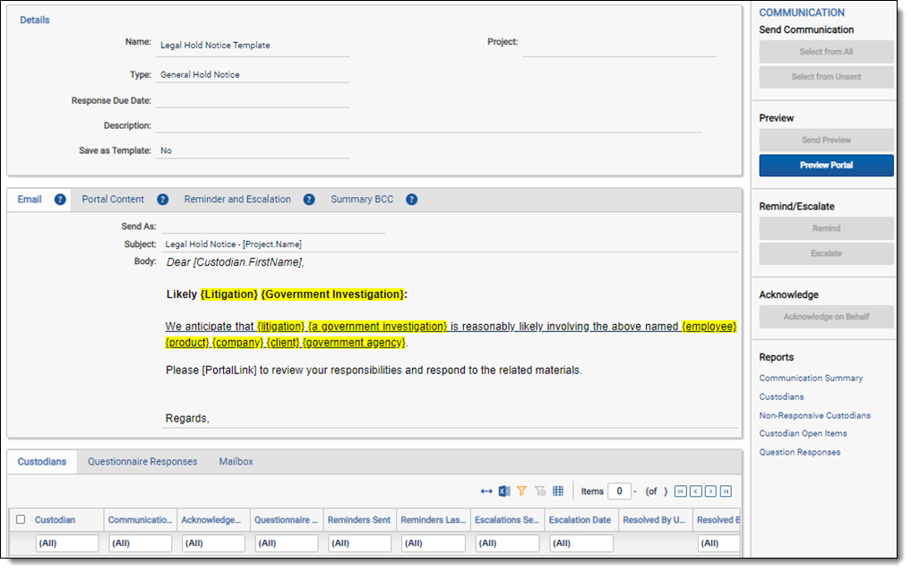Click Select from Unsent button
The image size is (911, 572).
pyautogui.click(x=826, y=77)
